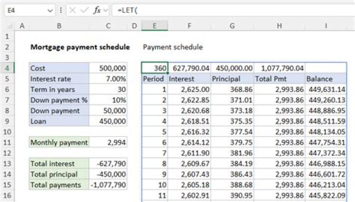Select row 4 header
355x202 pixels.
pos(7,68)
